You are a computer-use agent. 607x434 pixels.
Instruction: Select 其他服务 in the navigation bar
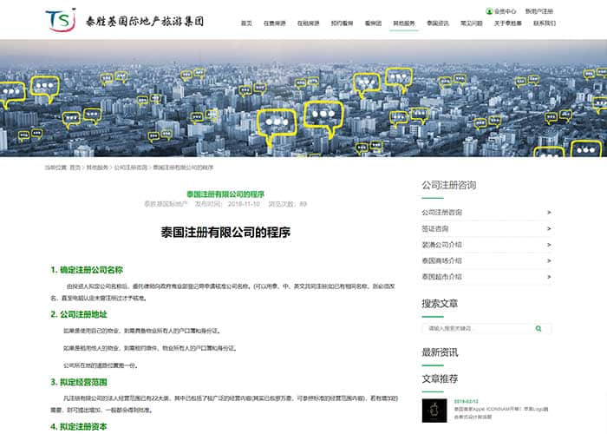(x=404, y=23)
